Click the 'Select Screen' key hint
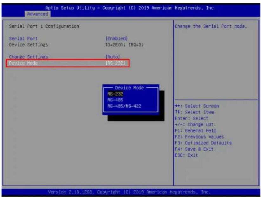The width and height of the screenshot is (261, 197). (197, 106)
